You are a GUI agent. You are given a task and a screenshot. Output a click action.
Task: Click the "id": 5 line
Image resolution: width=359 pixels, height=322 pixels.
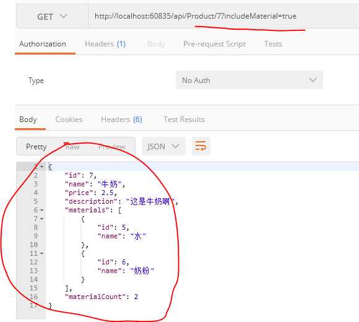(x=113, y=227)
